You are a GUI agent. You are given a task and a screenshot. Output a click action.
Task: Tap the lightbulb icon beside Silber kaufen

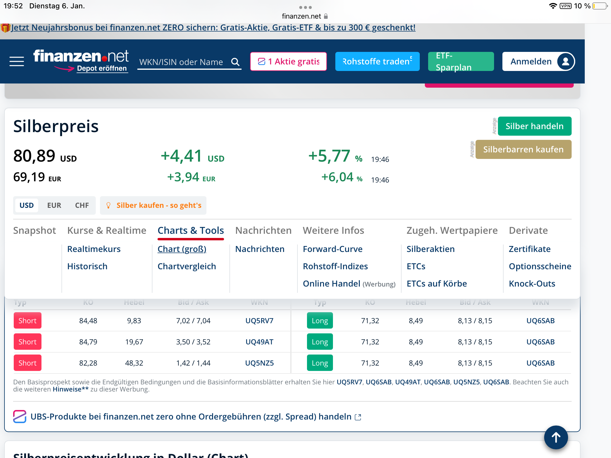(109, 205)
